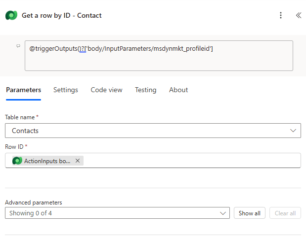Click the Show all button
Screen dimensions: 306x238
tap(249, 213)
